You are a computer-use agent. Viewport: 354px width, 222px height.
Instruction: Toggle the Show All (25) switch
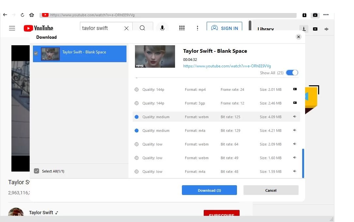292,73
